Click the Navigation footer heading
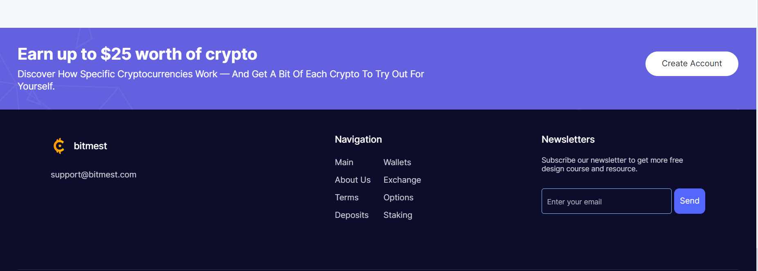This screenshot has height=271, width=758. point(358,139)
